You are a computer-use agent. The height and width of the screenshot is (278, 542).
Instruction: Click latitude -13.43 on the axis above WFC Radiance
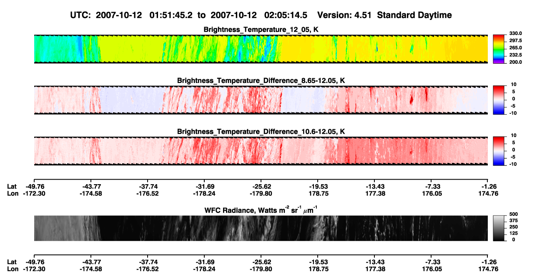click(x=374, y=186)
